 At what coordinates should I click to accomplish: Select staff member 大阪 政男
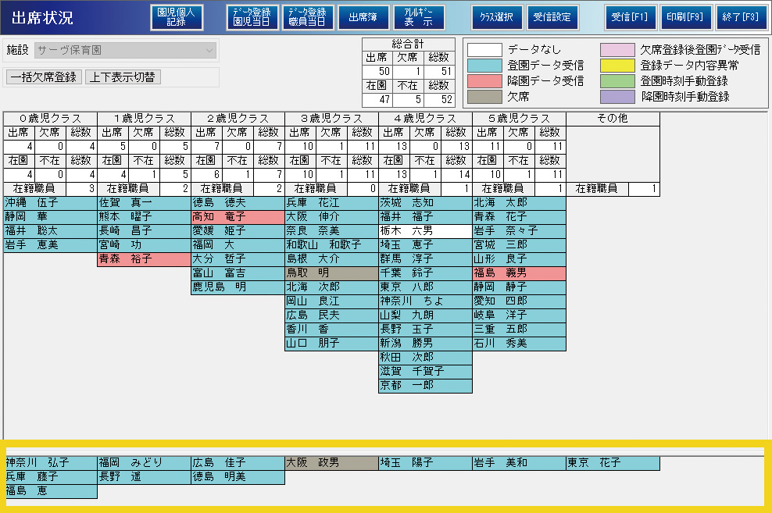point(331,463)
